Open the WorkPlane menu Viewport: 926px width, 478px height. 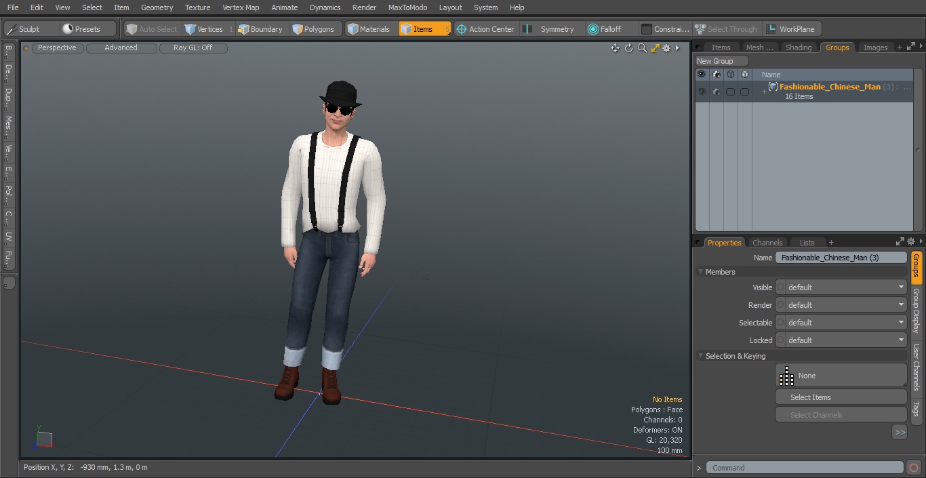pyautogui.click(x=791, y=29)
